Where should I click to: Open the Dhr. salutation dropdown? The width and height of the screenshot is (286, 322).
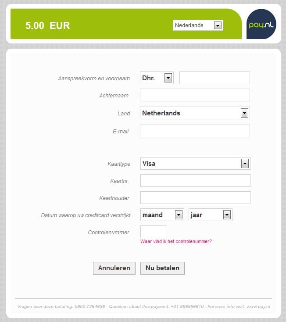(157, 78)
